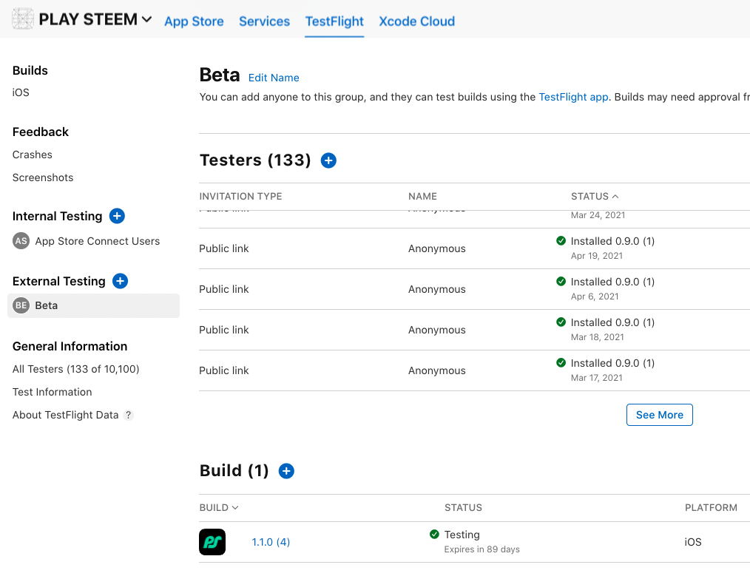
Task: Sort by the Build column dropdown
Action: point(219,508)
